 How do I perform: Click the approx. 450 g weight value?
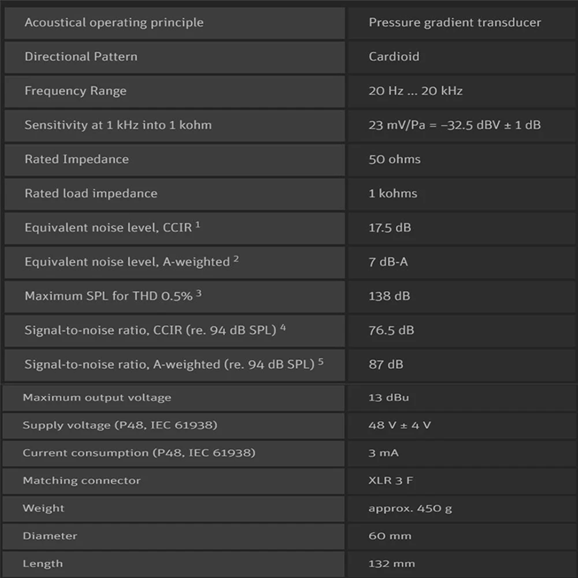pyautogui.click(x=410, y=509)
